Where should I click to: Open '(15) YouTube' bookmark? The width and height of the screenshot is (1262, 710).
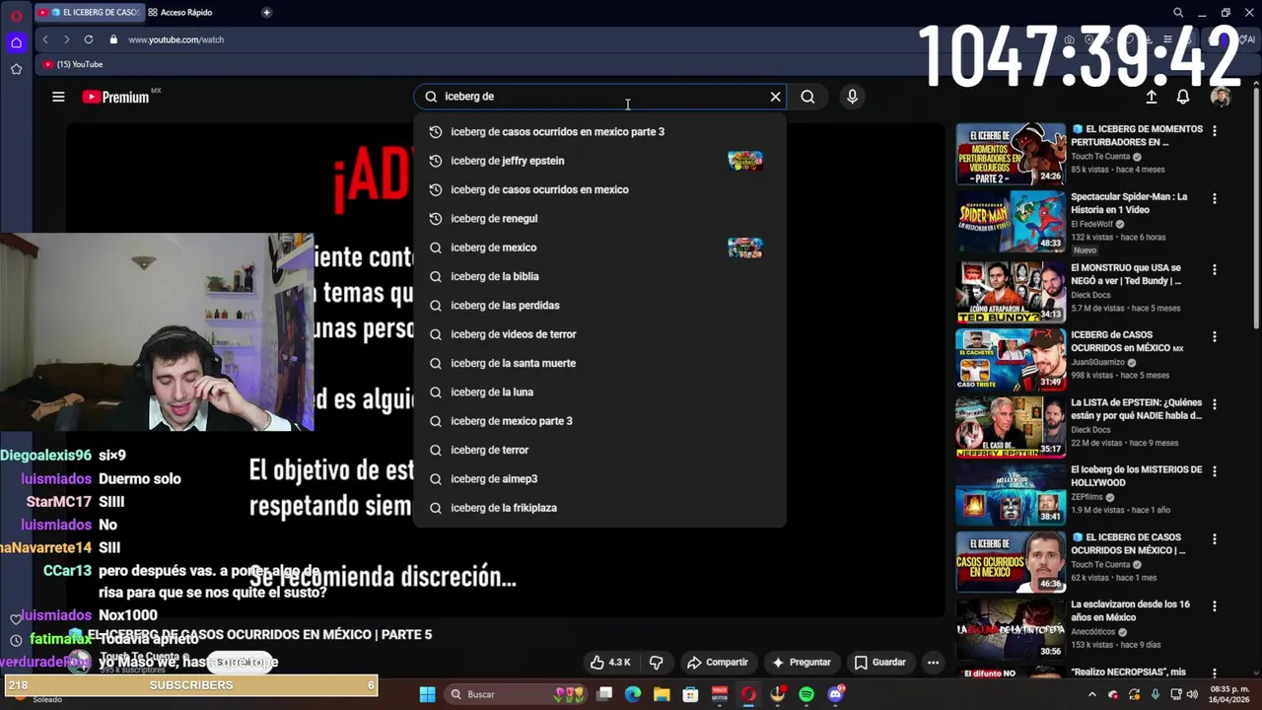click(73, 64)
